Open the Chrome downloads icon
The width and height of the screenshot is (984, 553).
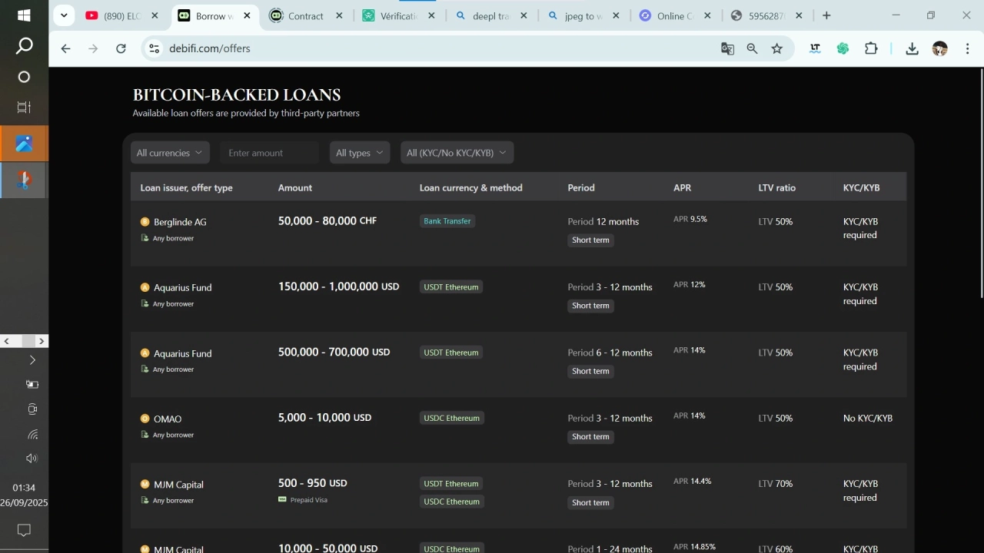(912, 48)
